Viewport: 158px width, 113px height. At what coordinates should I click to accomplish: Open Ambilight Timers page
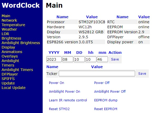point(17,70)
